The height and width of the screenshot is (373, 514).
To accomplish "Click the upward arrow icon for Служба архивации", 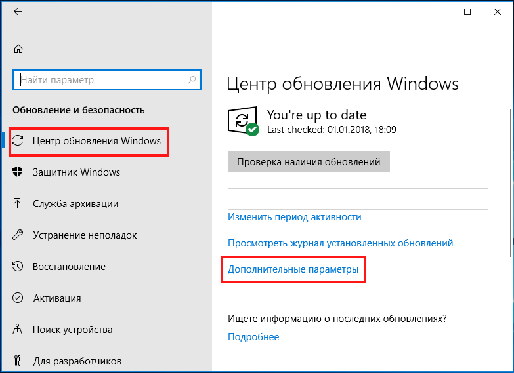I will pyautogui.click(x=18, y=203).
